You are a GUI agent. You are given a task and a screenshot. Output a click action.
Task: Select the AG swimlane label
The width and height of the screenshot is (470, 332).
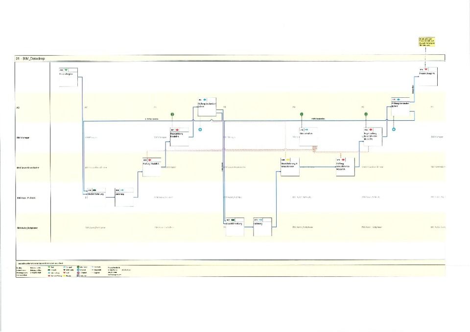tap(18, 108)
